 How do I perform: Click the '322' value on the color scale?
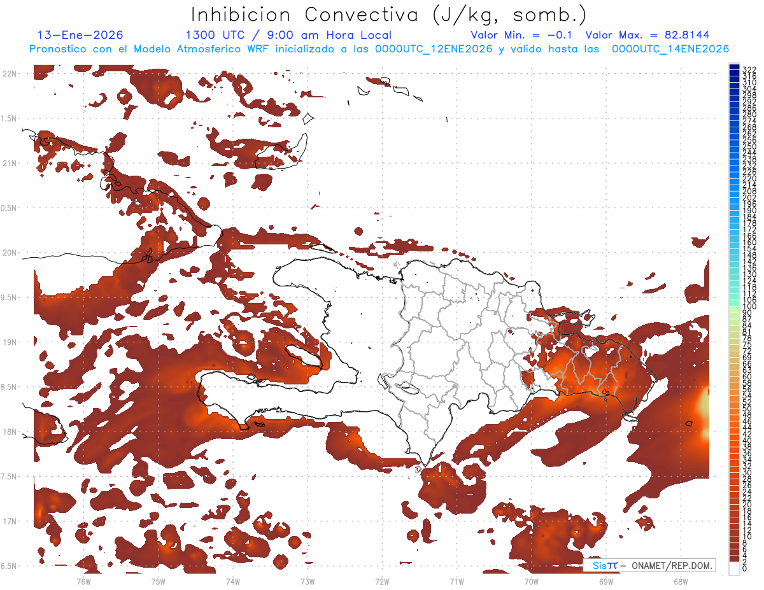coord(749,69)
